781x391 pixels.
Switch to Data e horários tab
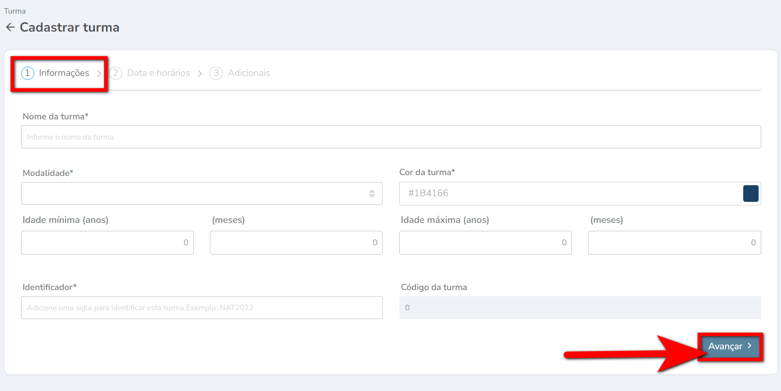158,73
